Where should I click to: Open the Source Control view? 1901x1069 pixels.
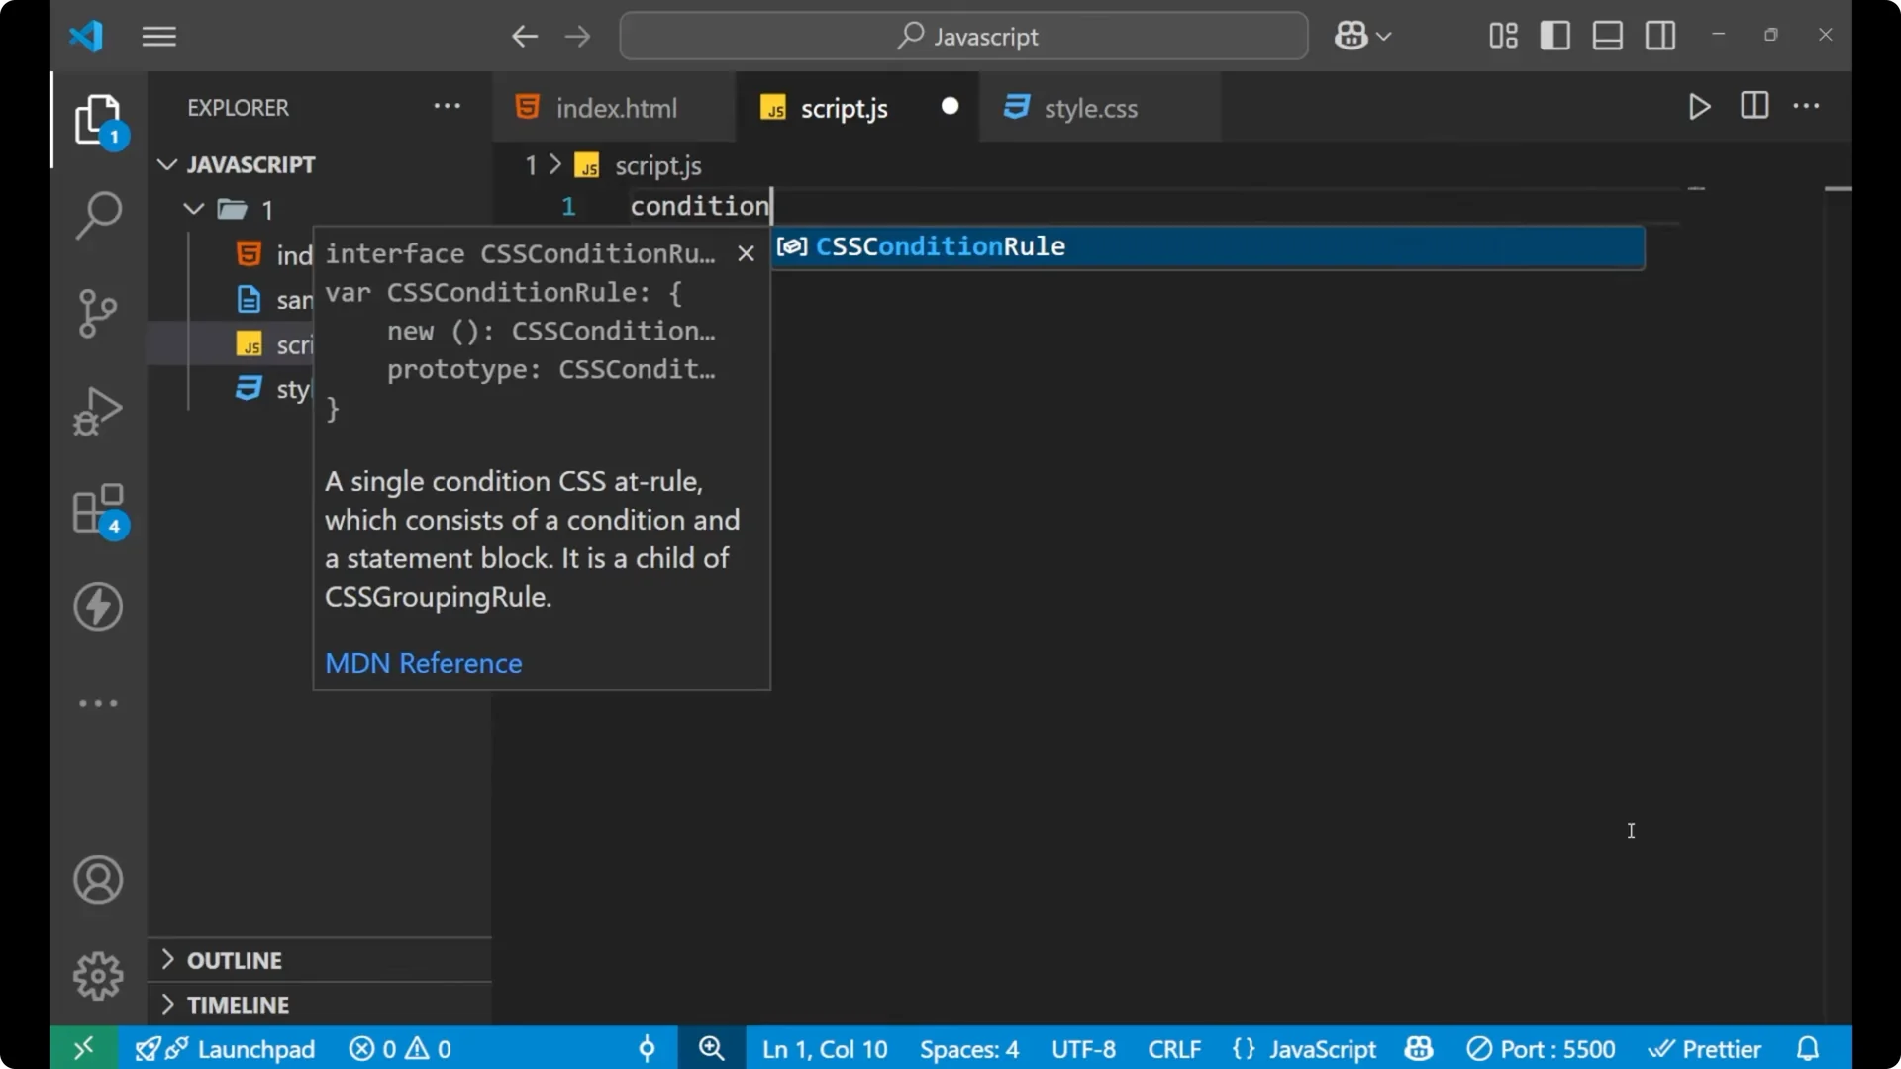(x=97, y=313)
